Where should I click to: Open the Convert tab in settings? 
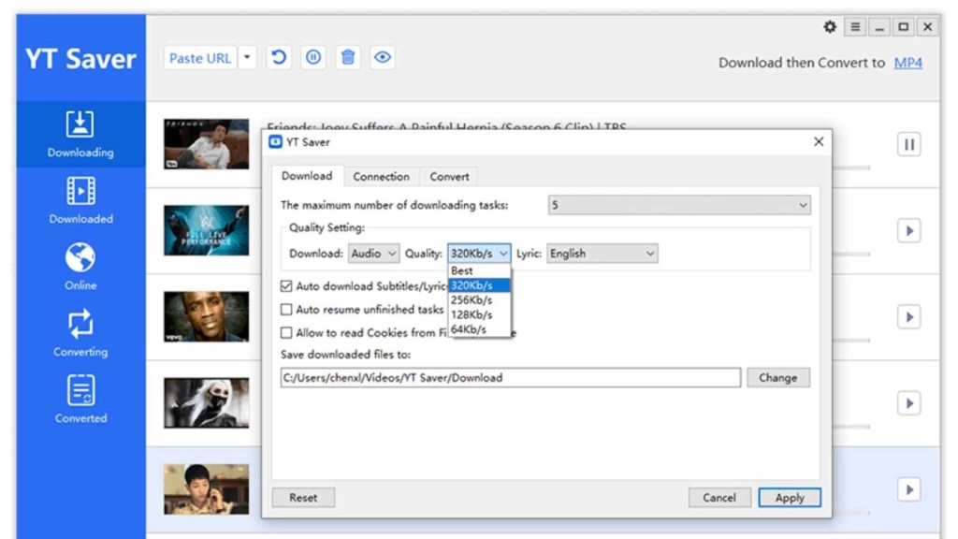pyautogui.click(x=448, y=176)
